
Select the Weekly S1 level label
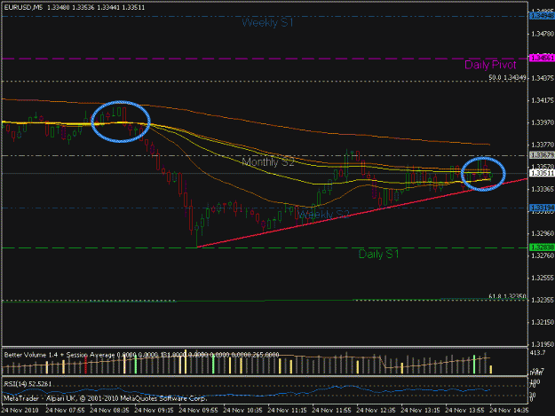(x=267, y=23)
